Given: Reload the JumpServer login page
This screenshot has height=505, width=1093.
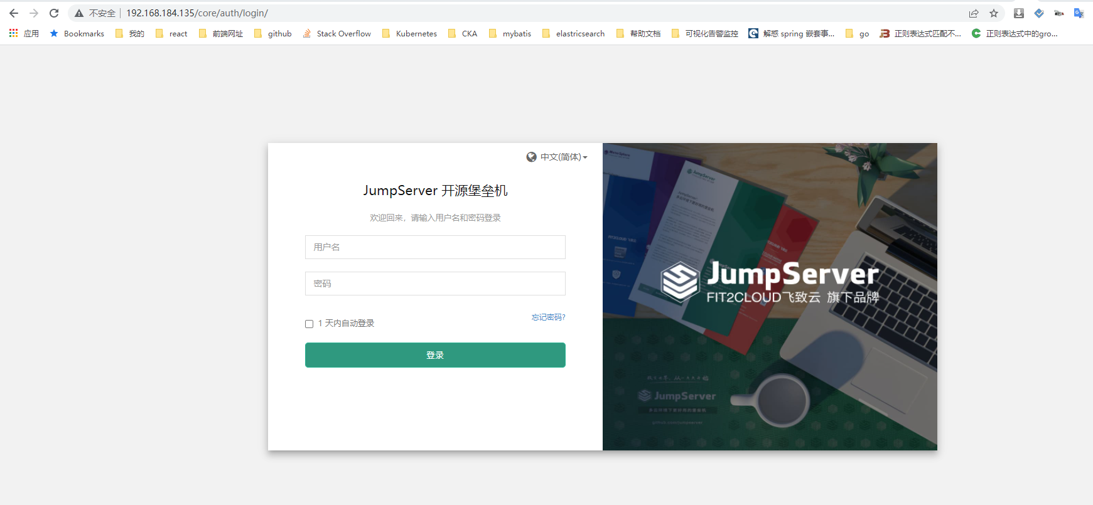Looking at the screenshot, I should (x=54, y=13).
